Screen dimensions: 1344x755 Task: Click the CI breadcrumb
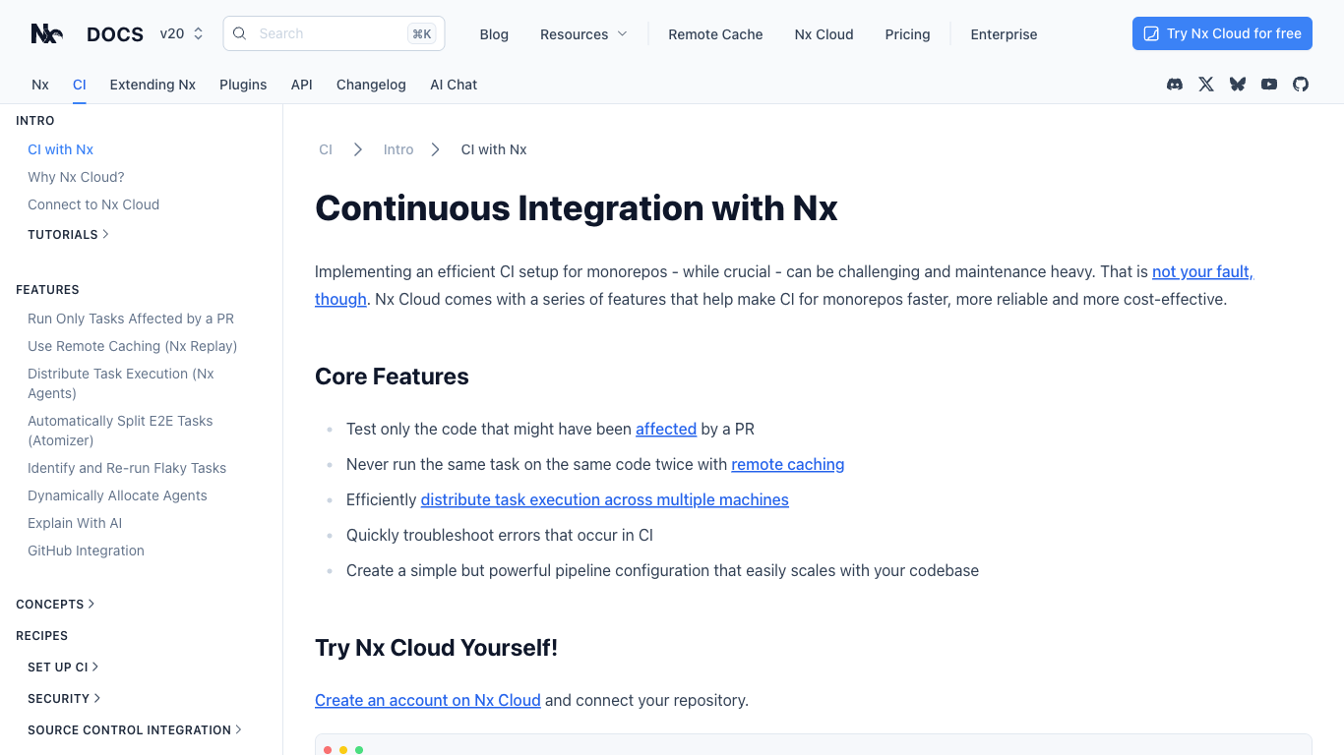[326, 149]
